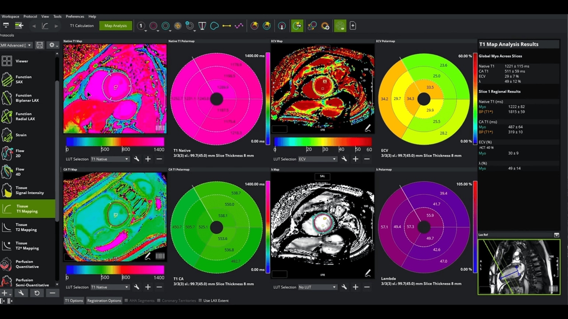The image size is (568, 319).
Task: Switch to the T1 Calculation tab
Action: 82,26
